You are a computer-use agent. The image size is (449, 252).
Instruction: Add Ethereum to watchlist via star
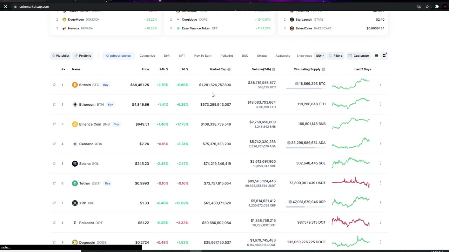point(54,104)
